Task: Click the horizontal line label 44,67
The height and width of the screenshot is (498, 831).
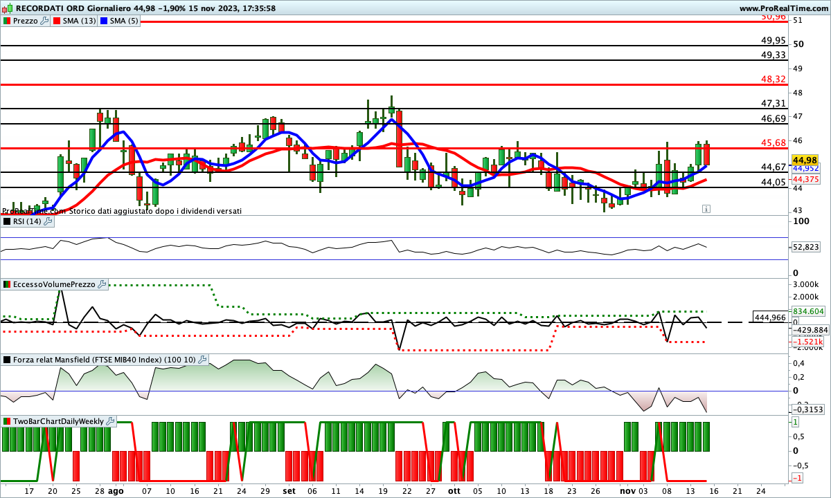Action: click(774, 167)
